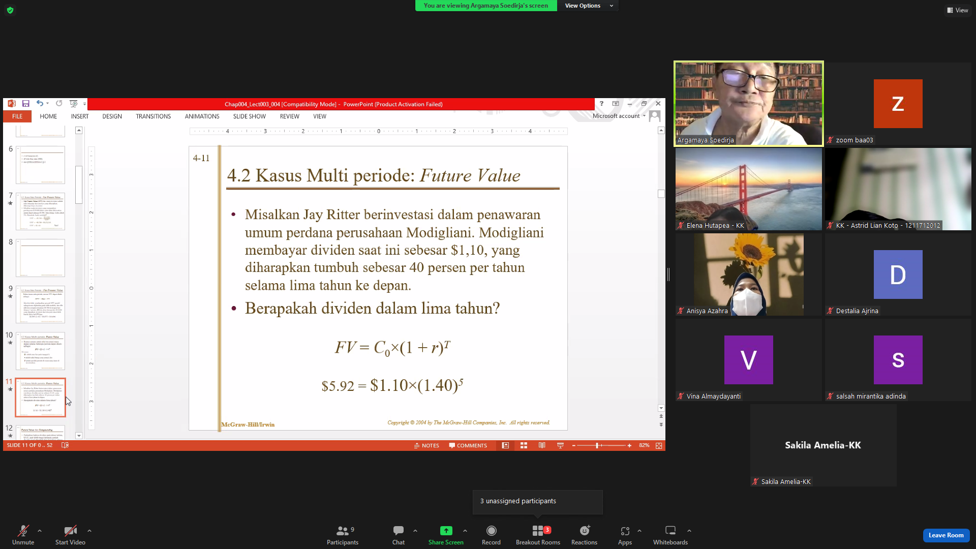Switch to Normal view in status bar
Screen dimensions: 976x549
point(505,445)
